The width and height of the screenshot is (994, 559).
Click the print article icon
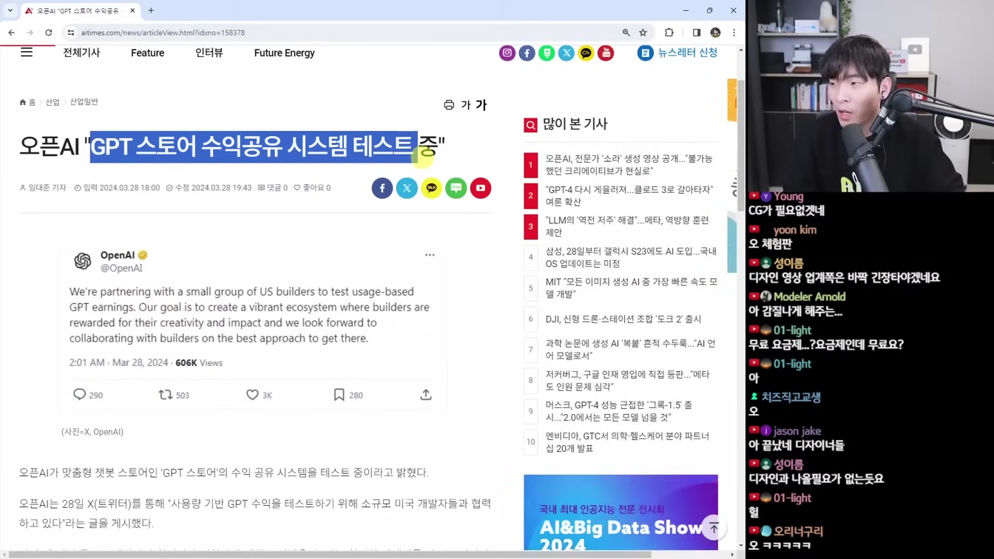pos(449,105)
